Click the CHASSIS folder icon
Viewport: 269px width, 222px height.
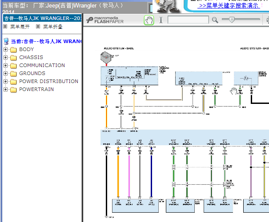point(13,58)
